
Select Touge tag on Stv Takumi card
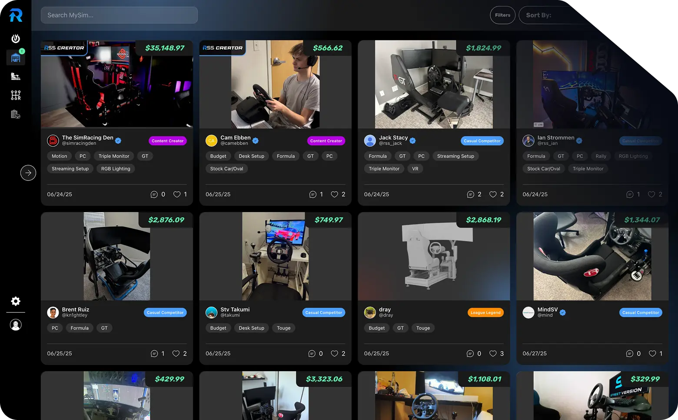point(284,328)
